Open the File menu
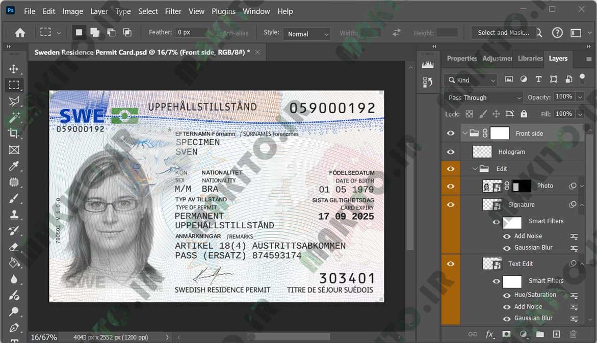 tap(30, 11)
